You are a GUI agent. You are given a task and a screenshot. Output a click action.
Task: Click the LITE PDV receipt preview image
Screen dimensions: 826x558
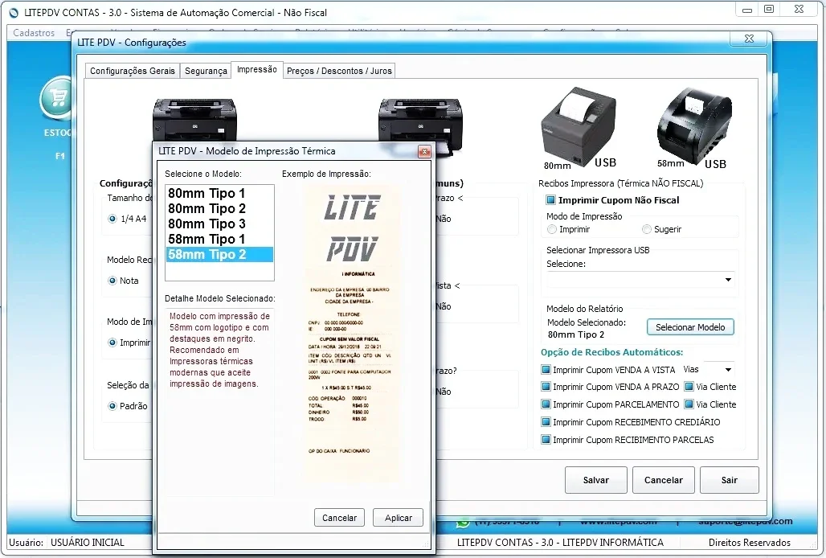tap(351, 333)
